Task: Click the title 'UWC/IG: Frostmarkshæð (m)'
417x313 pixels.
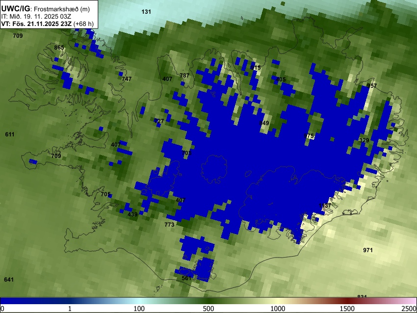Action: tap(46, 9)
